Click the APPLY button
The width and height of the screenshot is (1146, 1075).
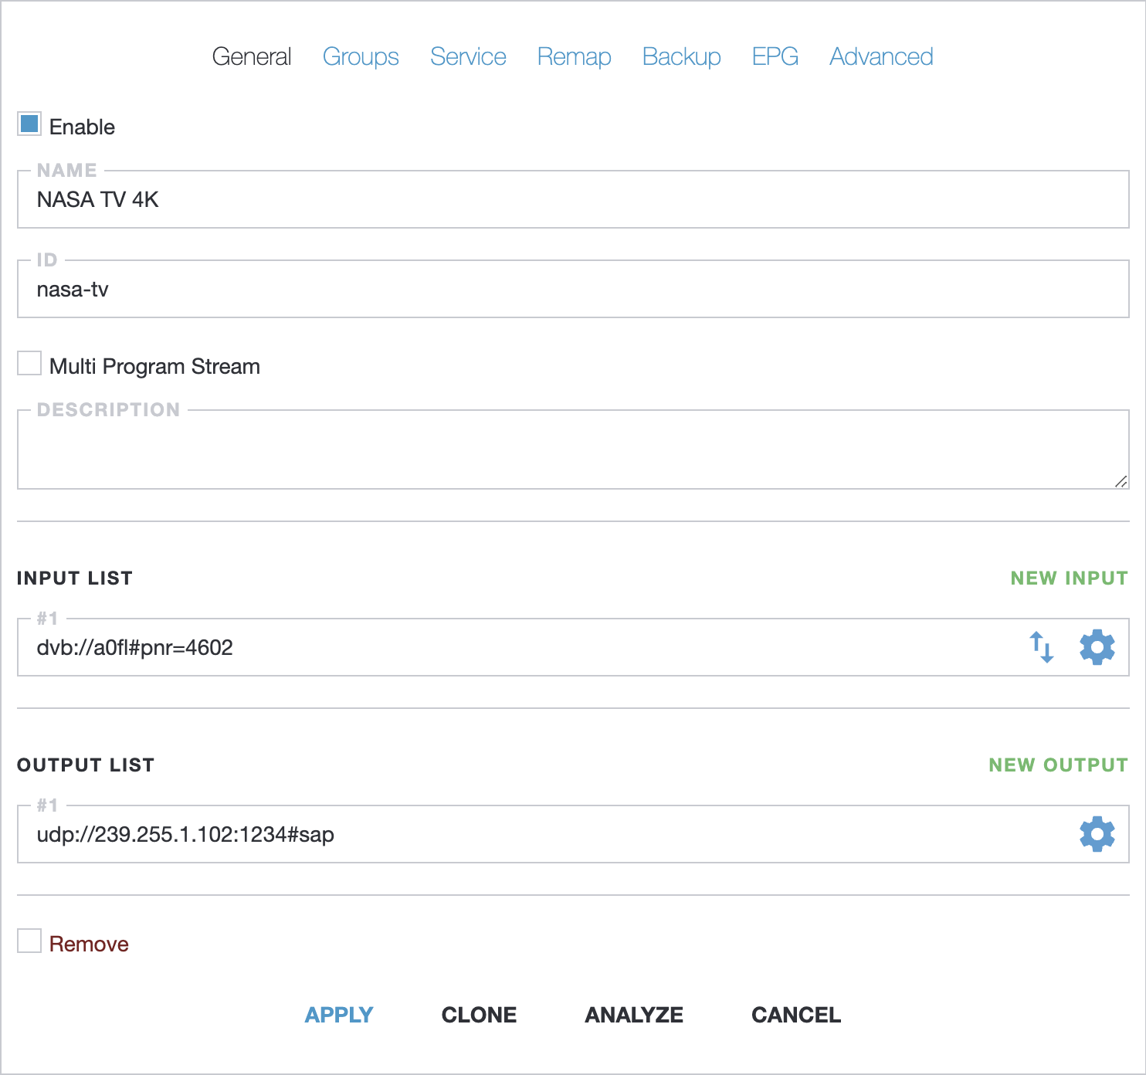tap(339, 1015)
